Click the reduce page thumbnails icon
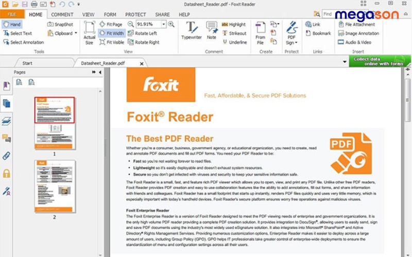 click(x=31, y=82)
